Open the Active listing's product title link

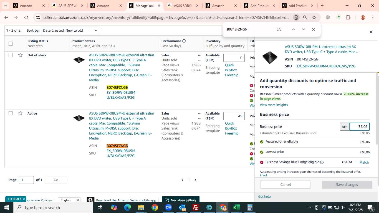pyautogui.click(x=122, y=126)
